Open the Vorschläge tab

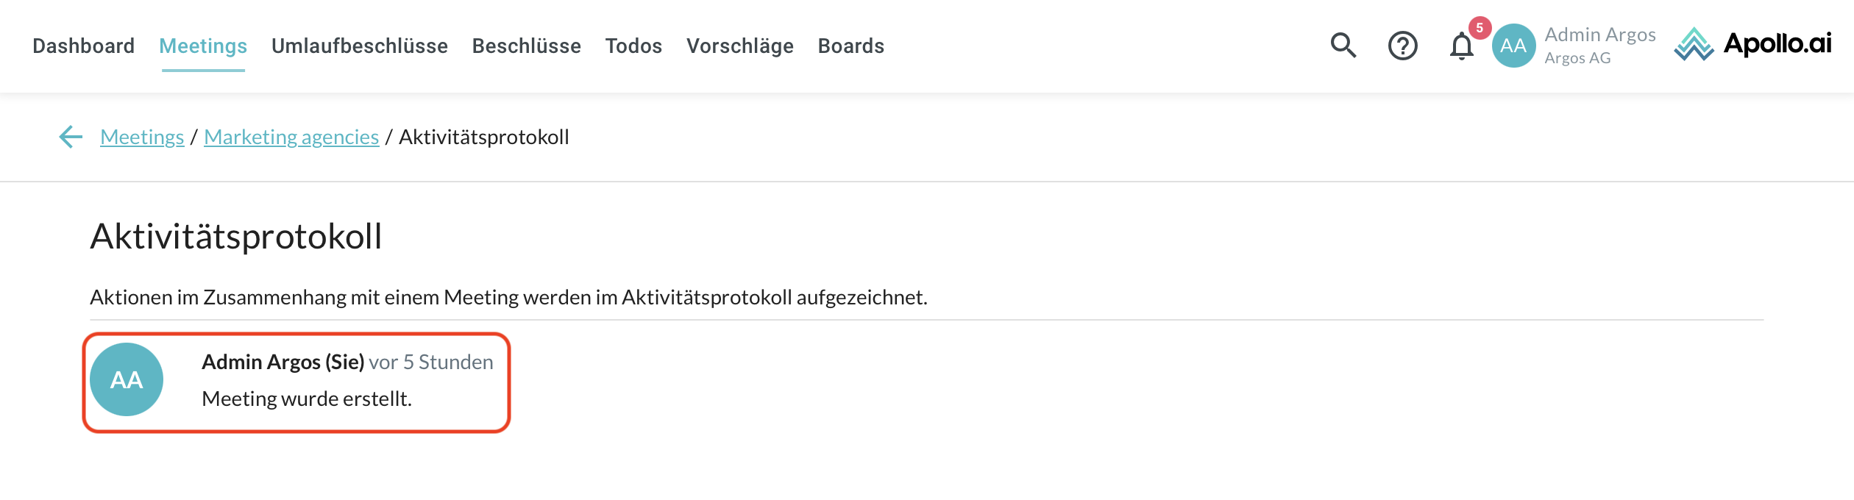pyautogui.click(x=739, y=46)
